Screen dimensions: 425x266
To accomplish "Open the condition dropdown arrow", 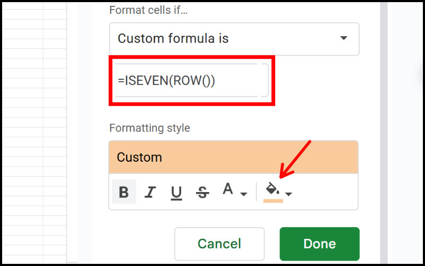I will pos(344,38).
